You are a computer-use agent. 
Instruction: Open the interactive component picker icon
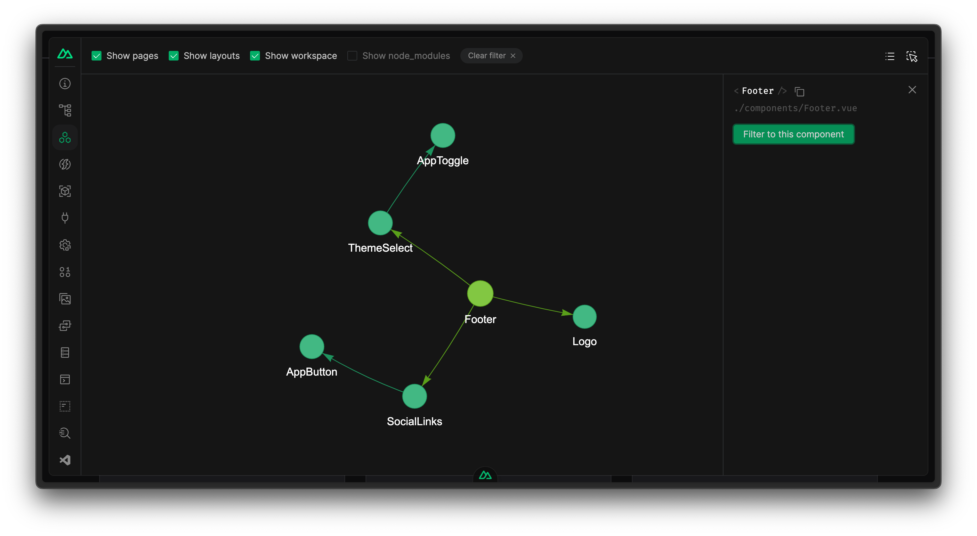[x=912, y=56]
